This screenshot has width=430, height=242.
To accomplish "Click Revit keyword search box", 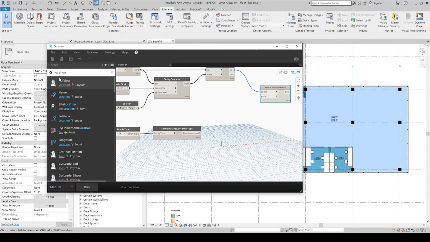I will tap(331, 3).
